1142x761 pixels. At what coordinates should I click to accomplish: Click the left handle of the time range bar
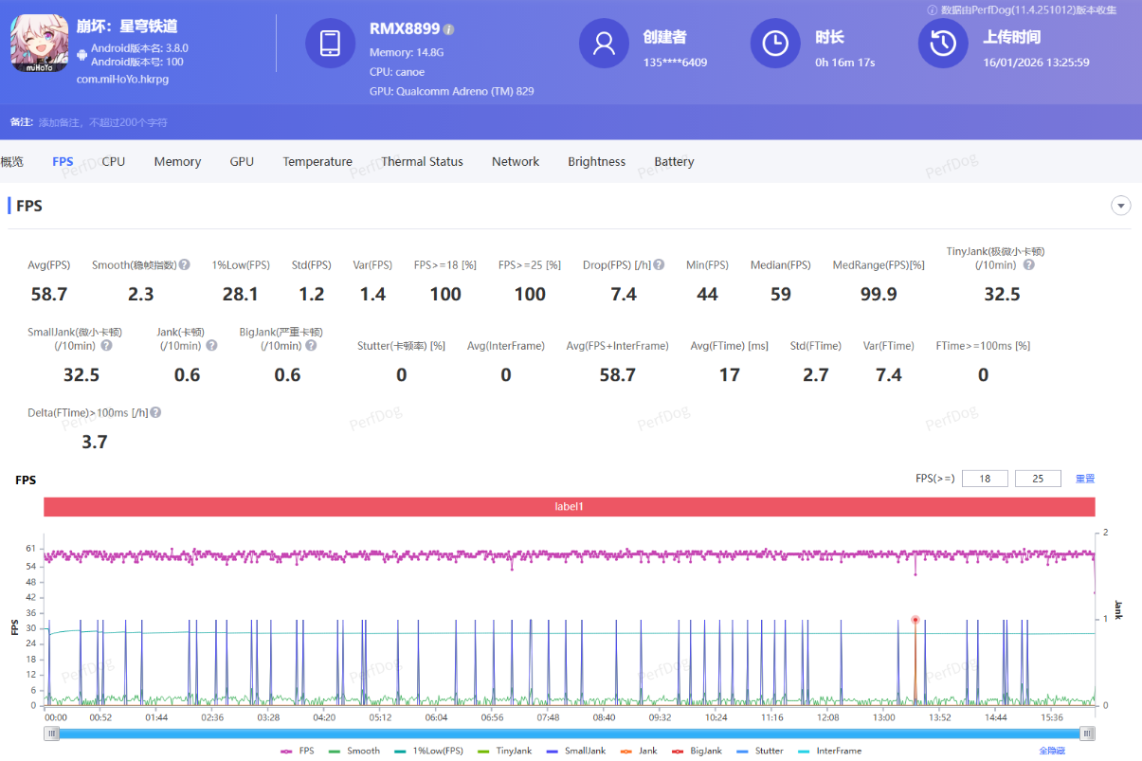point(52,734)
